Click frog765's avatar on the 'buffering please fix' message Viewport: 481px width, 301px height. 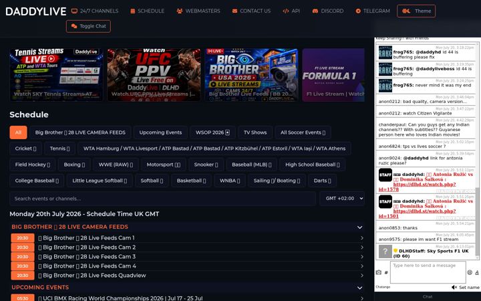(385, 52)
